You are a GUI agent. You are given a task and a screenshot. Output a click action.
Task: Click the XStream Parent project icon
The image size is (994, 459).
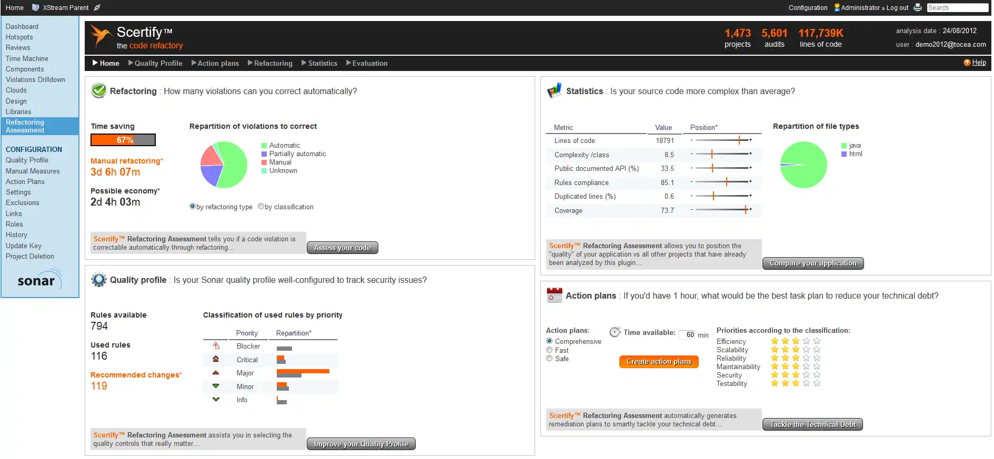click(36, 7)
